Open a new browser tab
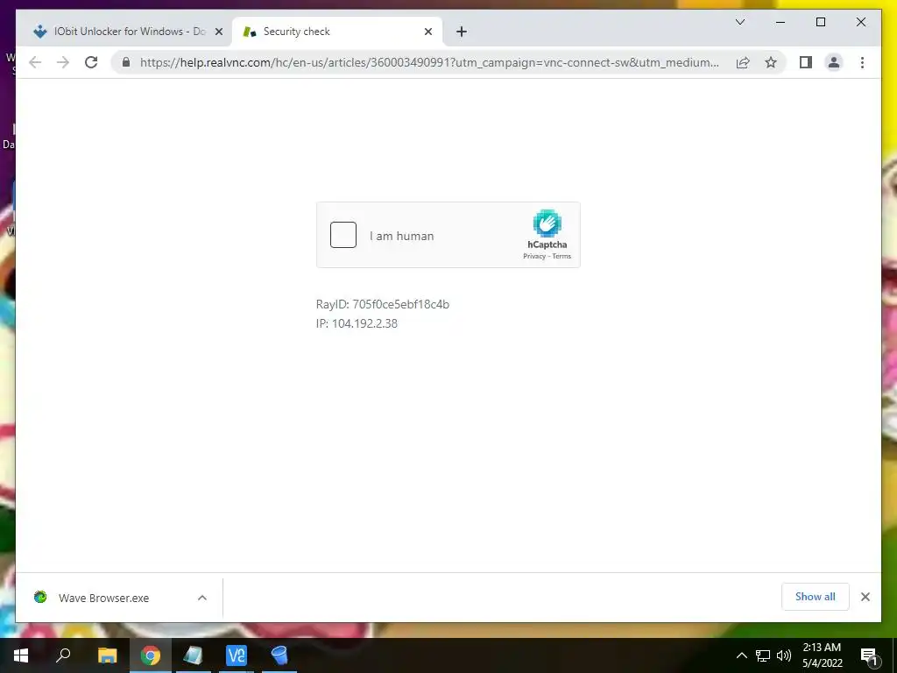The height and width of the screenshot is (673, 897). pyautogui.click(x=462, y=32)
